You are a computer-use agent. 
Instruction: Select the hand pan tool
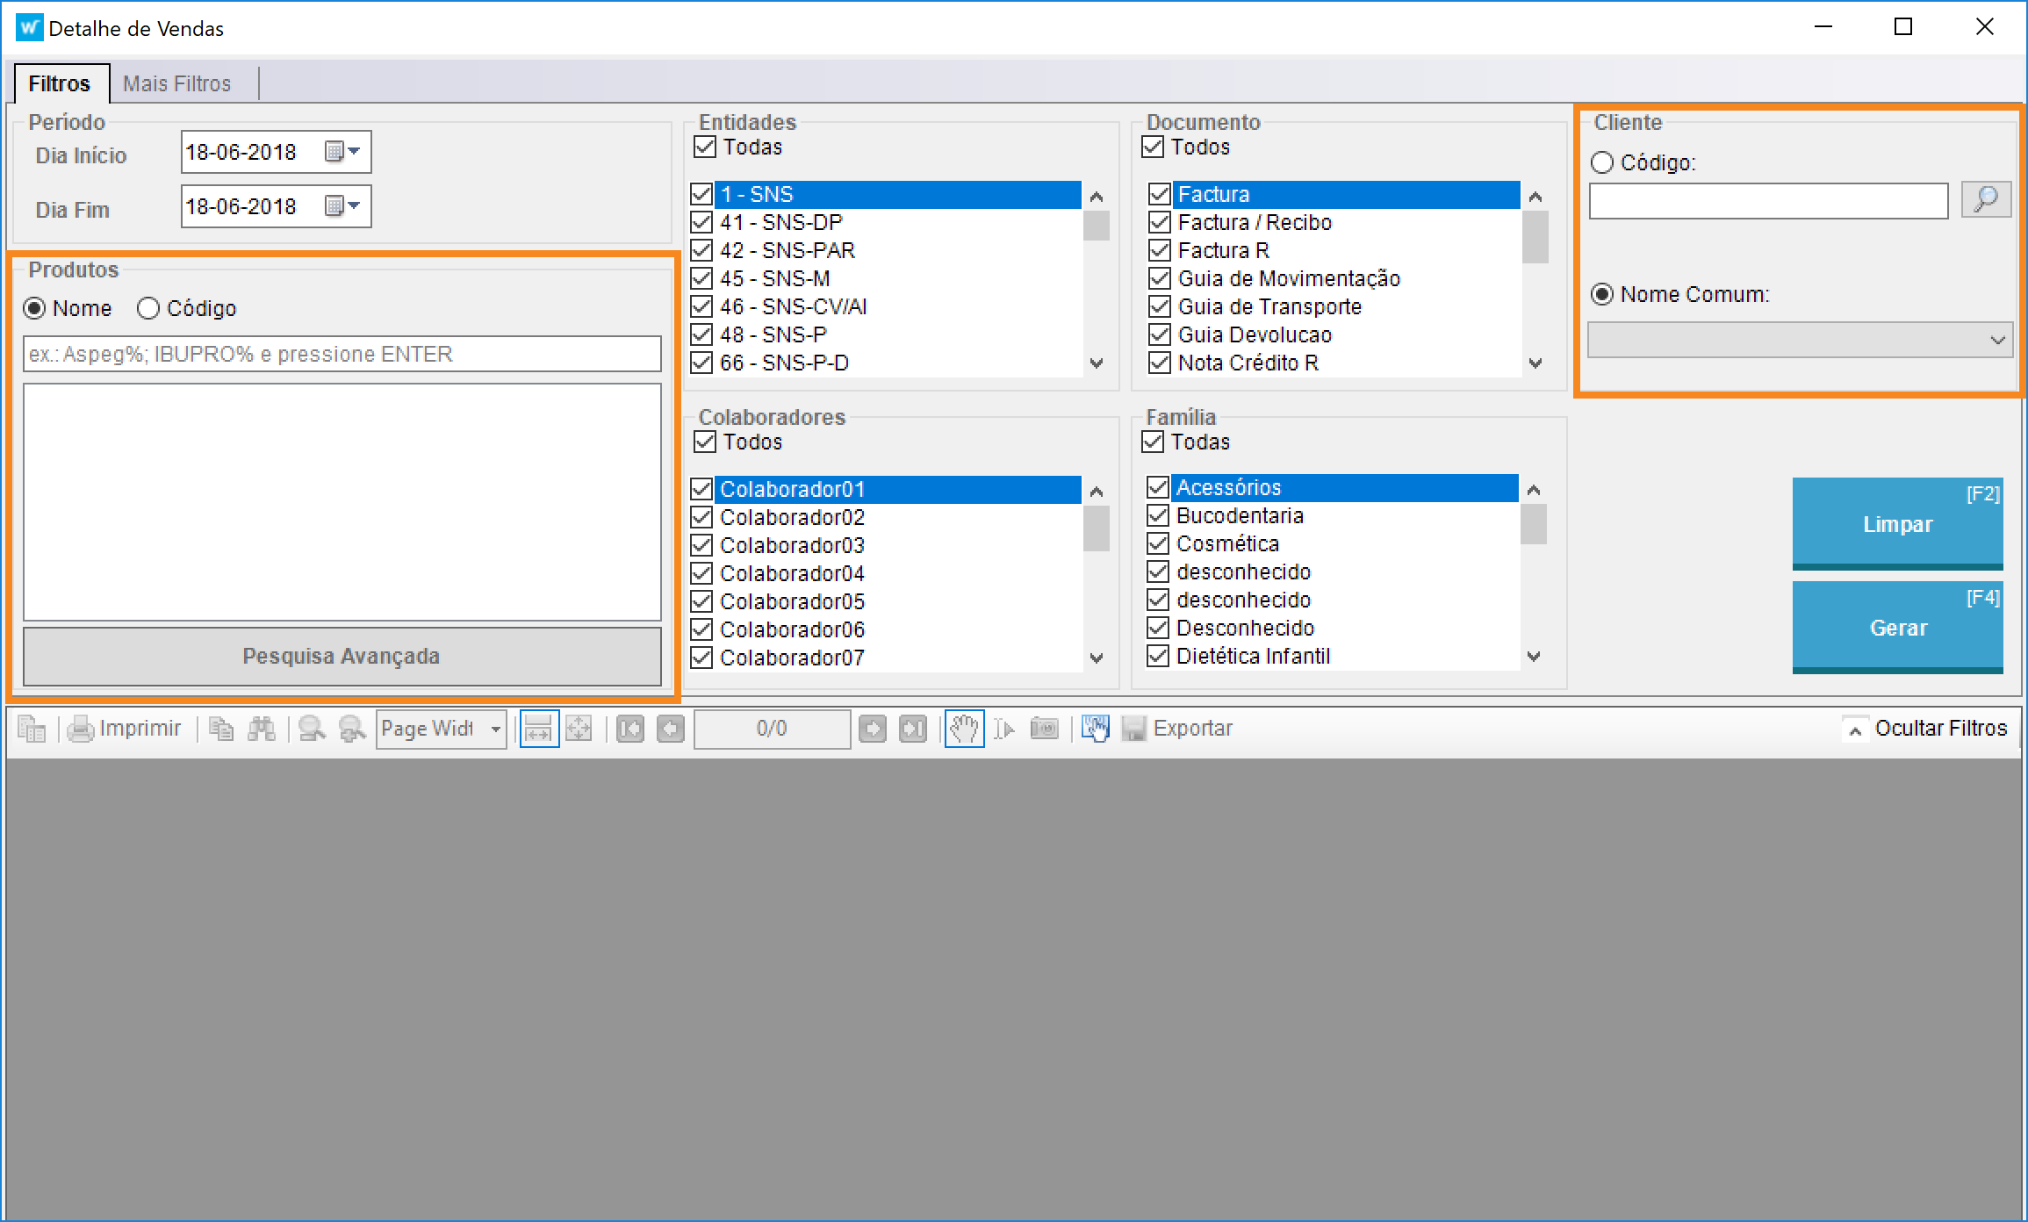pyautogui.click(x=964, y=729)
